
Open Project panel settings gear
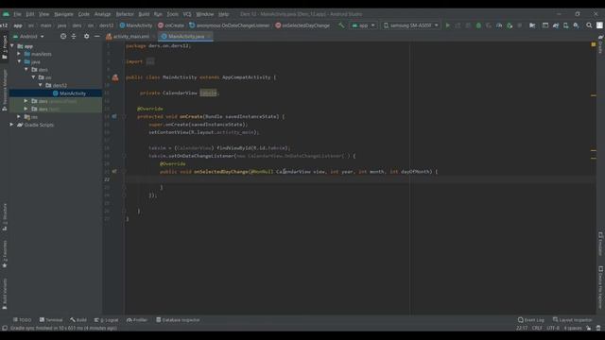(x=86, y=36)
